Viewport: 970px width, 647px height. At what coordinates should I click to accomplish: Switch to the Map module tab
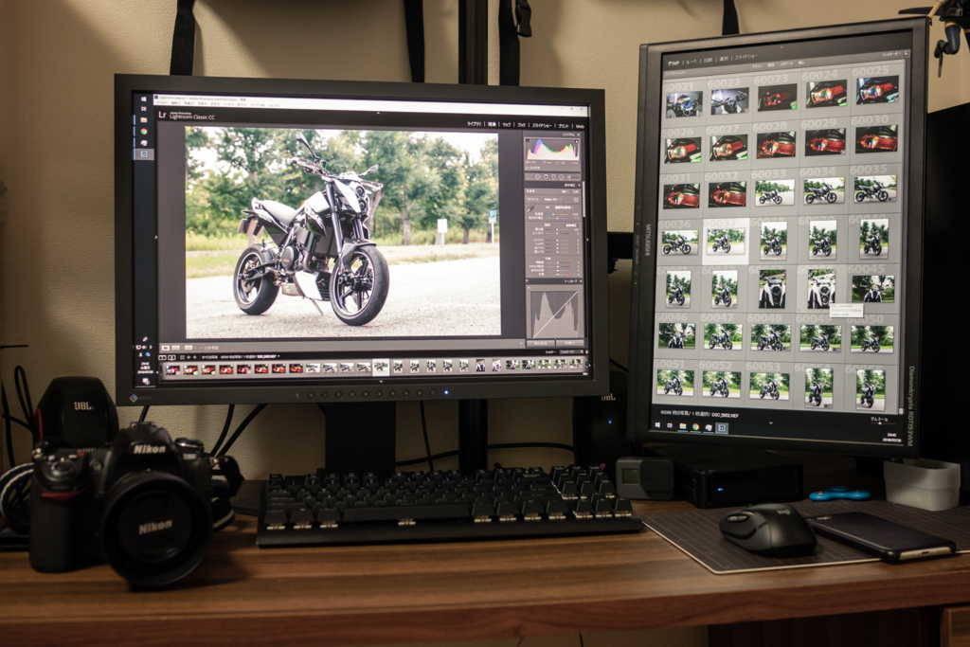click(x=507, y=126)
